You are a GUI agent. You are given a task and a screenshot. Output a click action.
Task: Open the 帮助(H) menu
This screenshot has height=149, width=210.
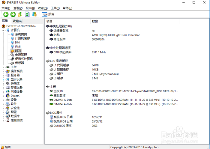pos(67,8)
